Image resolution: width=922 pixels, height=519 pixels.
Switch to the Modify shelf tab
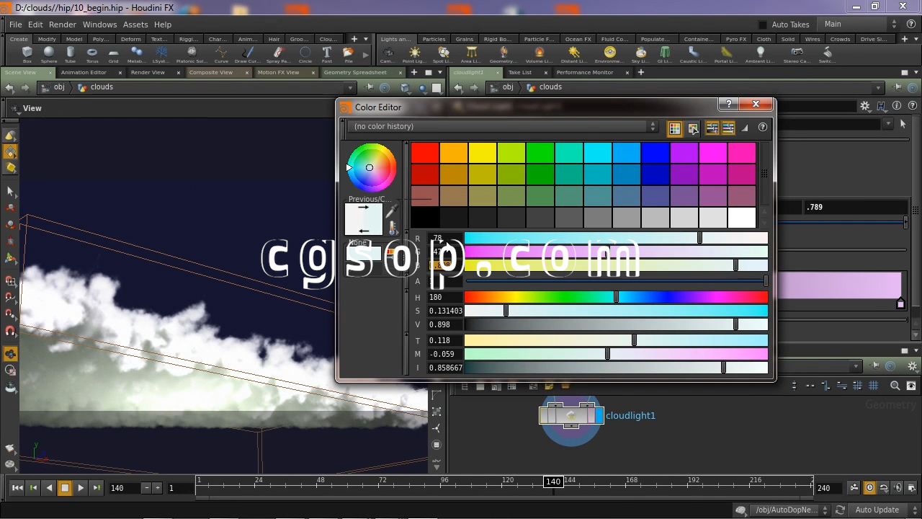click(47, 39)
